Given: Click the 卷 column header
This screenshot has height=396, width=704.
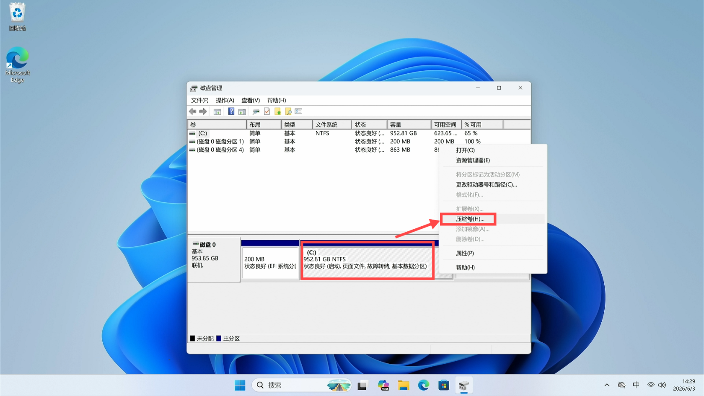Looking at the screenshot, I should click(x=217, y=124).
